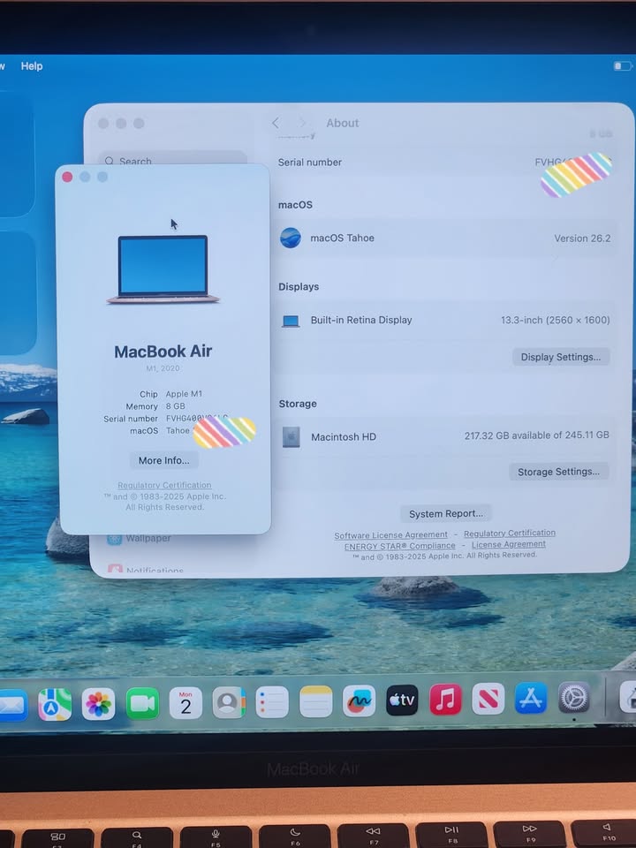The image size is (636, 848).
Task: Open Apple TV app in Dock
Action: tap(402, 700)
